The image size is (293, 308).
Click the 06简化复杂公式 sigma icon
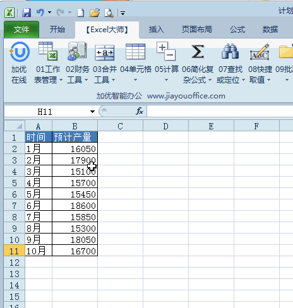[198, 51]
